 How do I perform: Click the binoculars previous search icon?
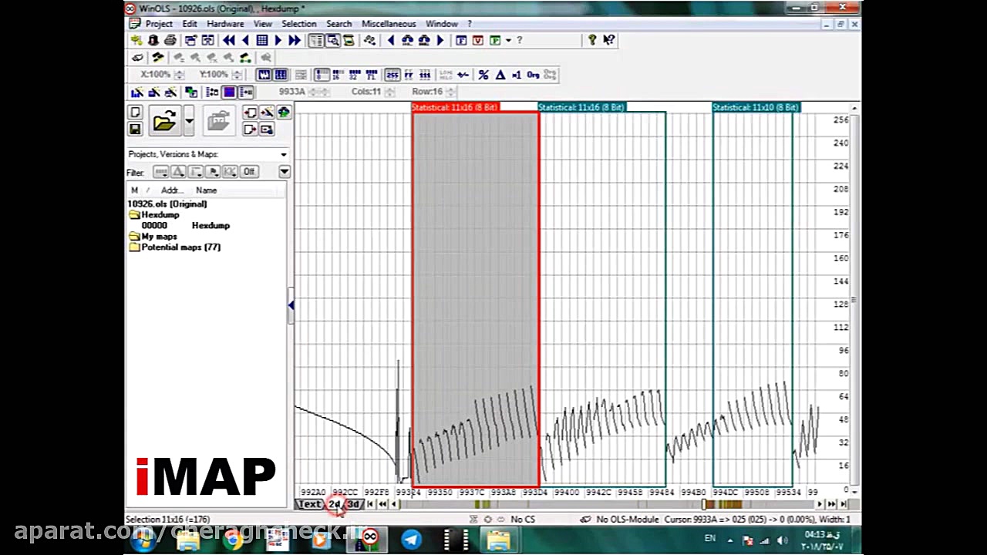[x=407, y=40]
